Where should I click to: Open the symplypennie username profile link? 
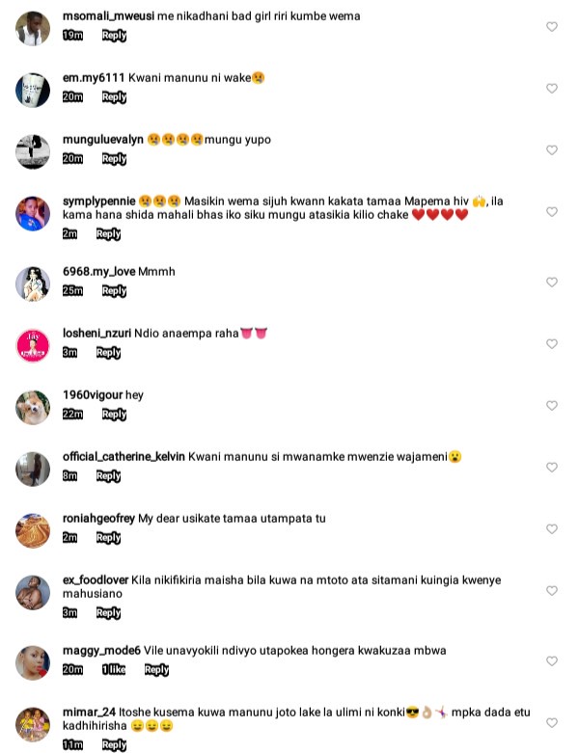coord(99,202)
